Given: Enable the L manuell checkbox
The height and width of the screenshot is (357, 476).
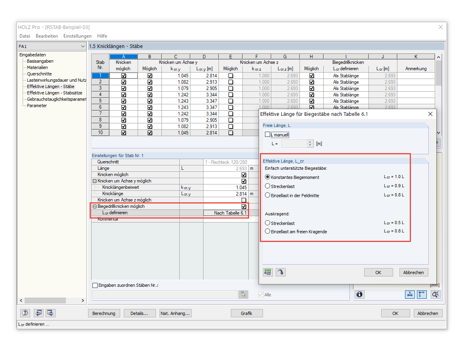Looking at the screenshot, I should [x=268, y=135].
